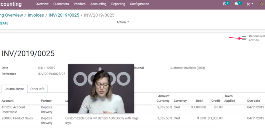Sort by the Due date column header
265x128 pixels.
click(254, 101)
